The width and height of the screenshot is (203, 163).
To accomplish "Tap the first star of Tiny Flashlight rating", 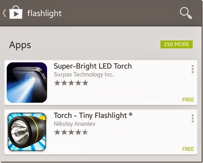I will 57,132.
